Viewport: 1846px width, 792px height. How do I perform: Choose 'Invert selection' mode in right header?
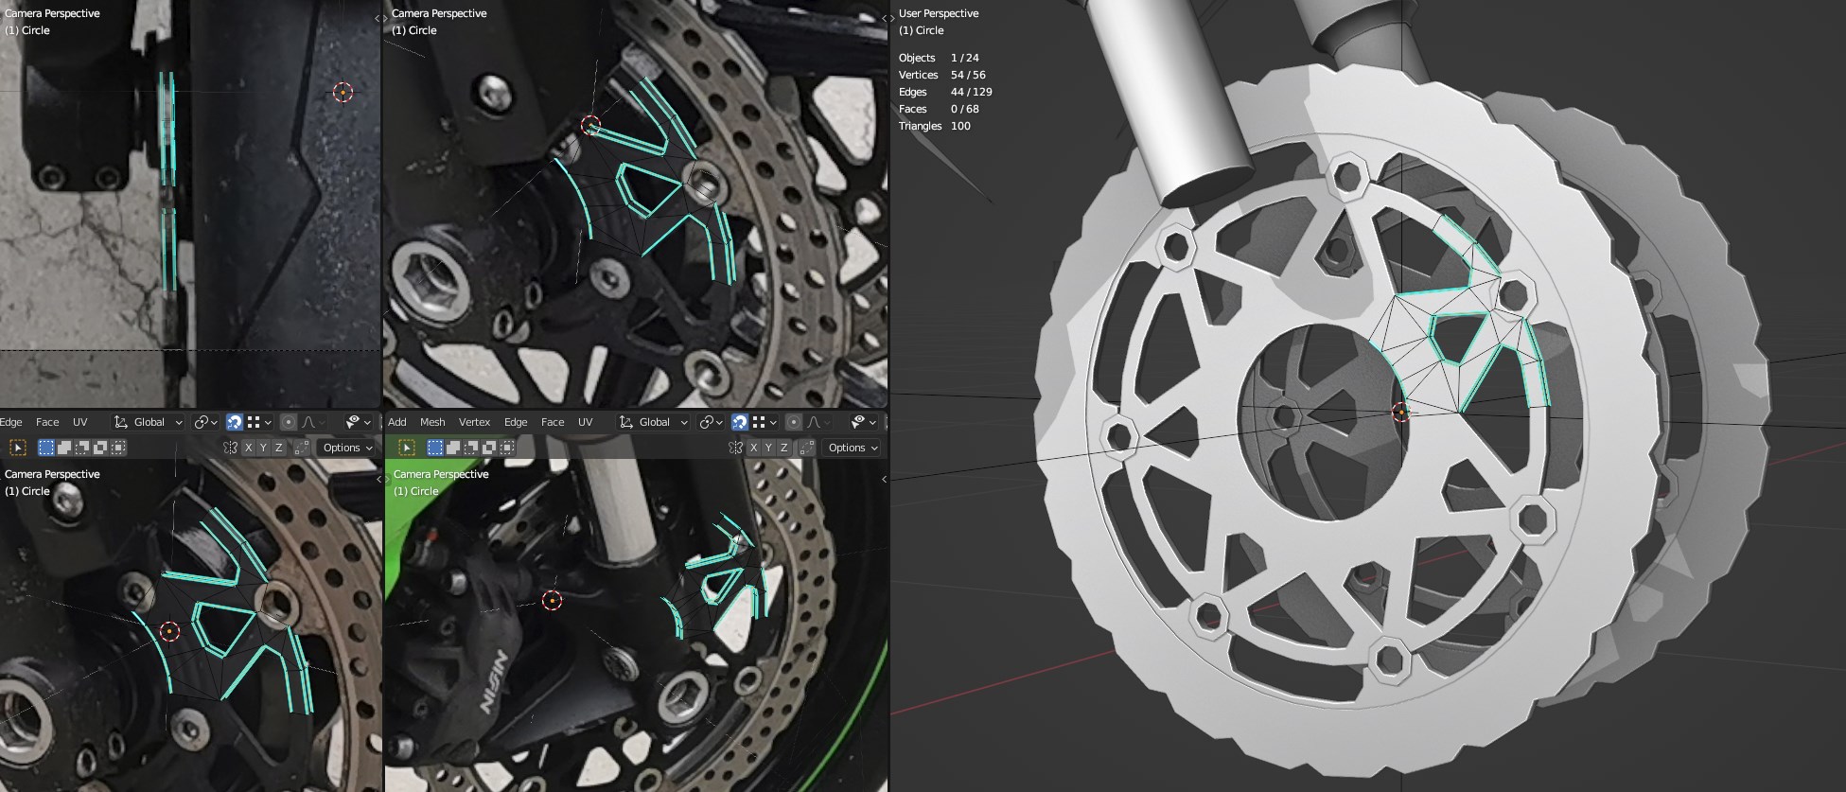[489, 448]
